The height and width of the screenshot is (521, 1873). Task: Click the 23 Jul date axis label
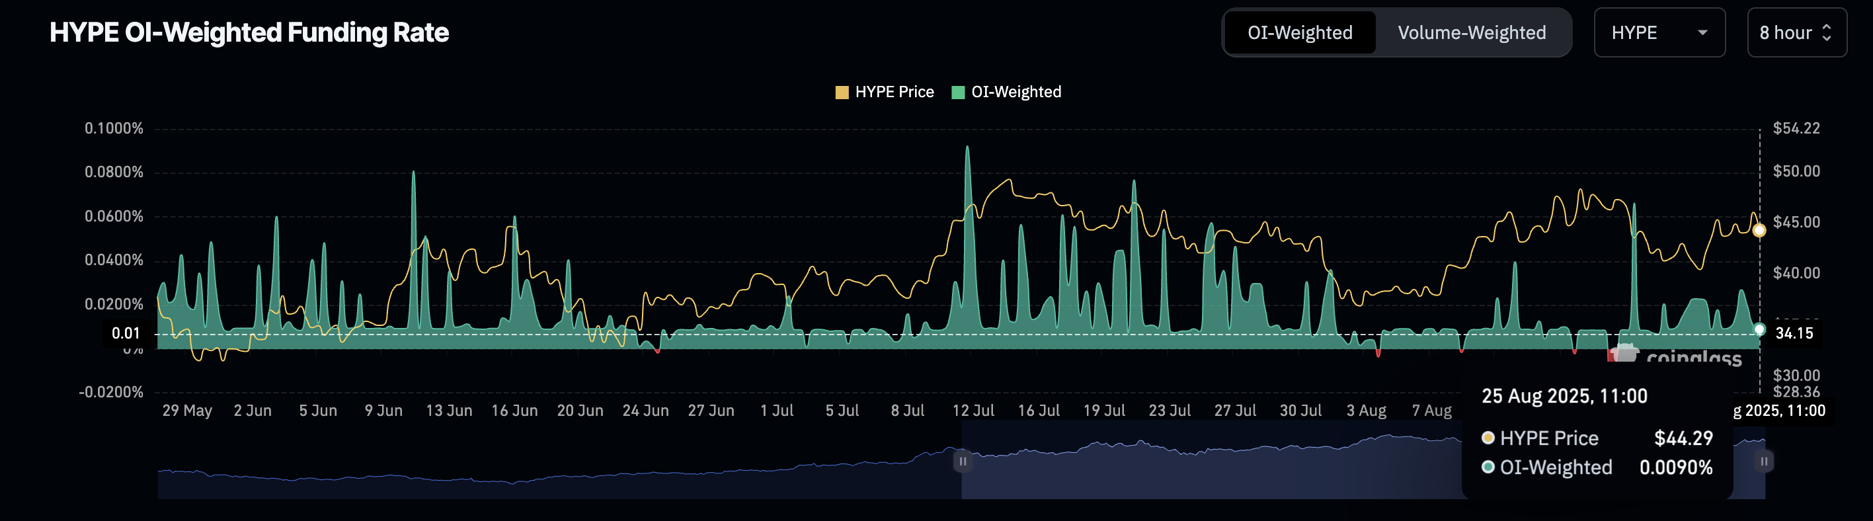(x=1169, y=411)
